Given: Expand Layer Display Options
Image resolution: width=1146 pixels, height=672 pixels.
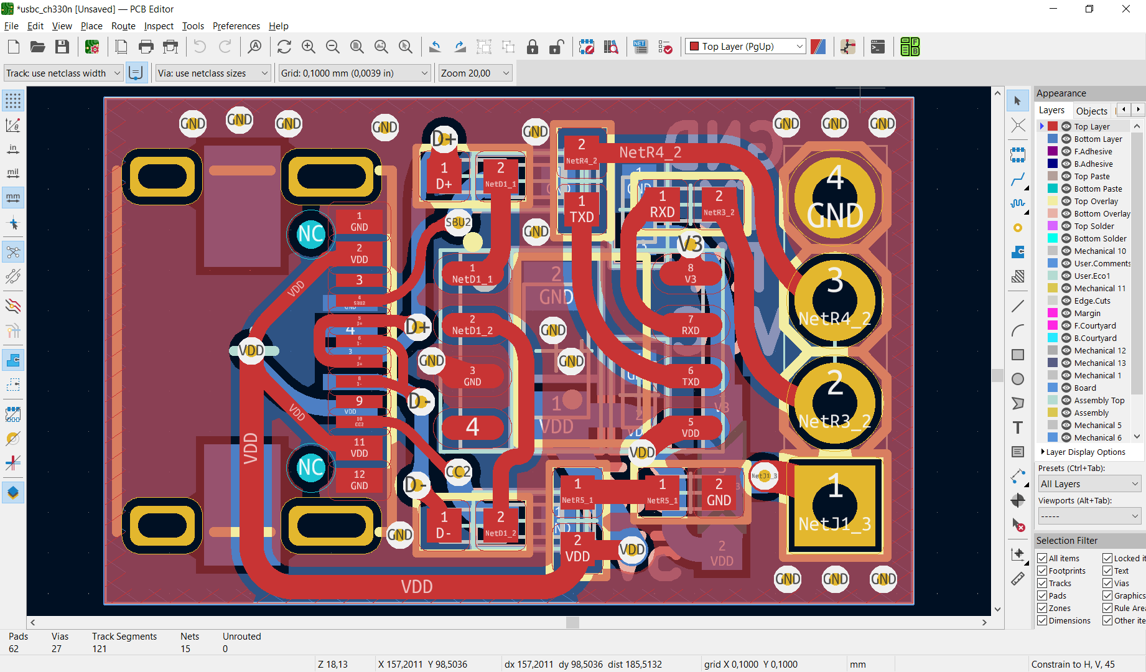Looking at the screenshot, I should tap(1083, 452).
